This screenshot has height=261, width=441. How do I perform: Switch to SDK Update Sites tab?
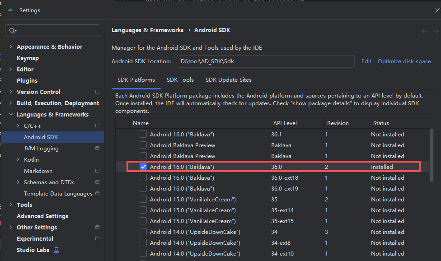tap(228, 80)
